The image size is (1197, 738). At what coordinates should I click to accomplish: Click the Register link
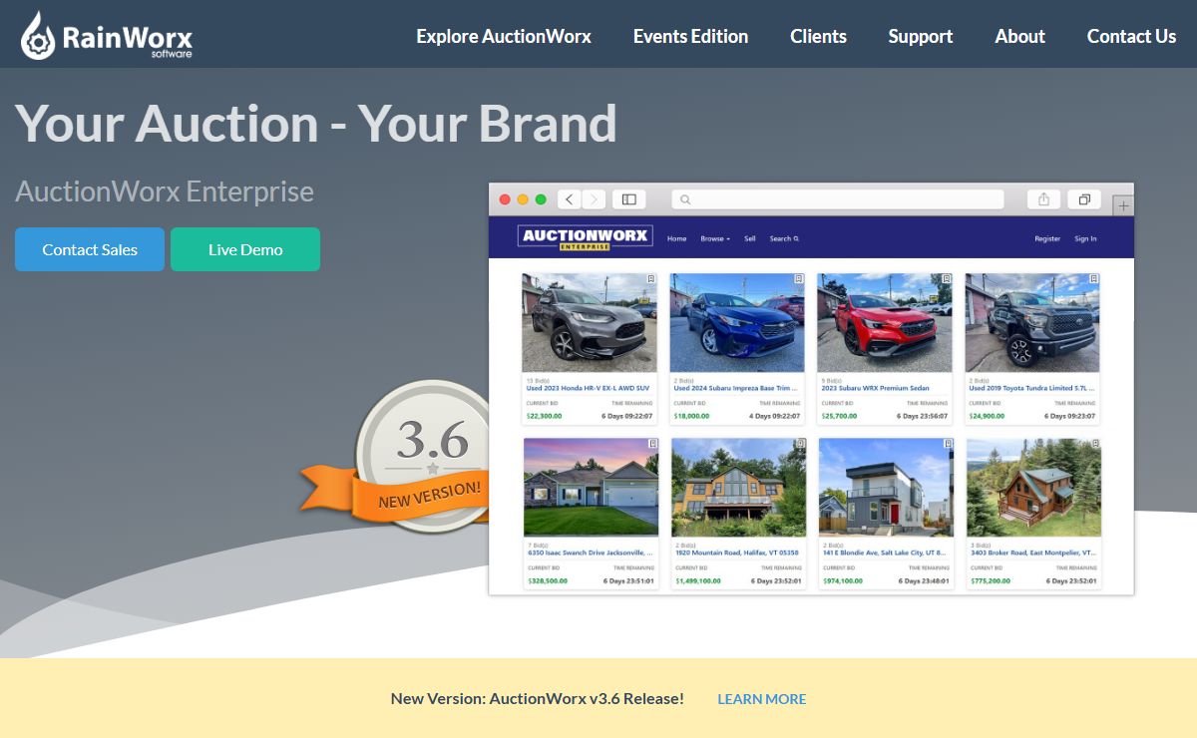[x=1047, y=239]
